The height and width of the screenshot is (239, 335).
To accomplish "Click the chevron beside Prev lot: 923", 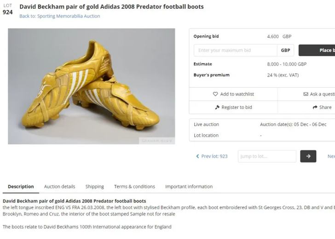I will pyautogui.click(x=197, y=156).
